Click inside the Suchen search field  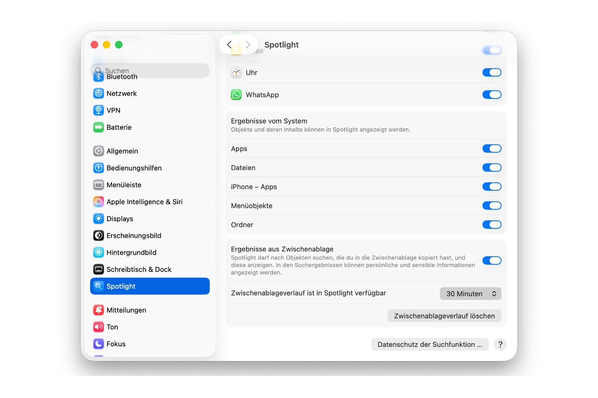coord(149,70)
